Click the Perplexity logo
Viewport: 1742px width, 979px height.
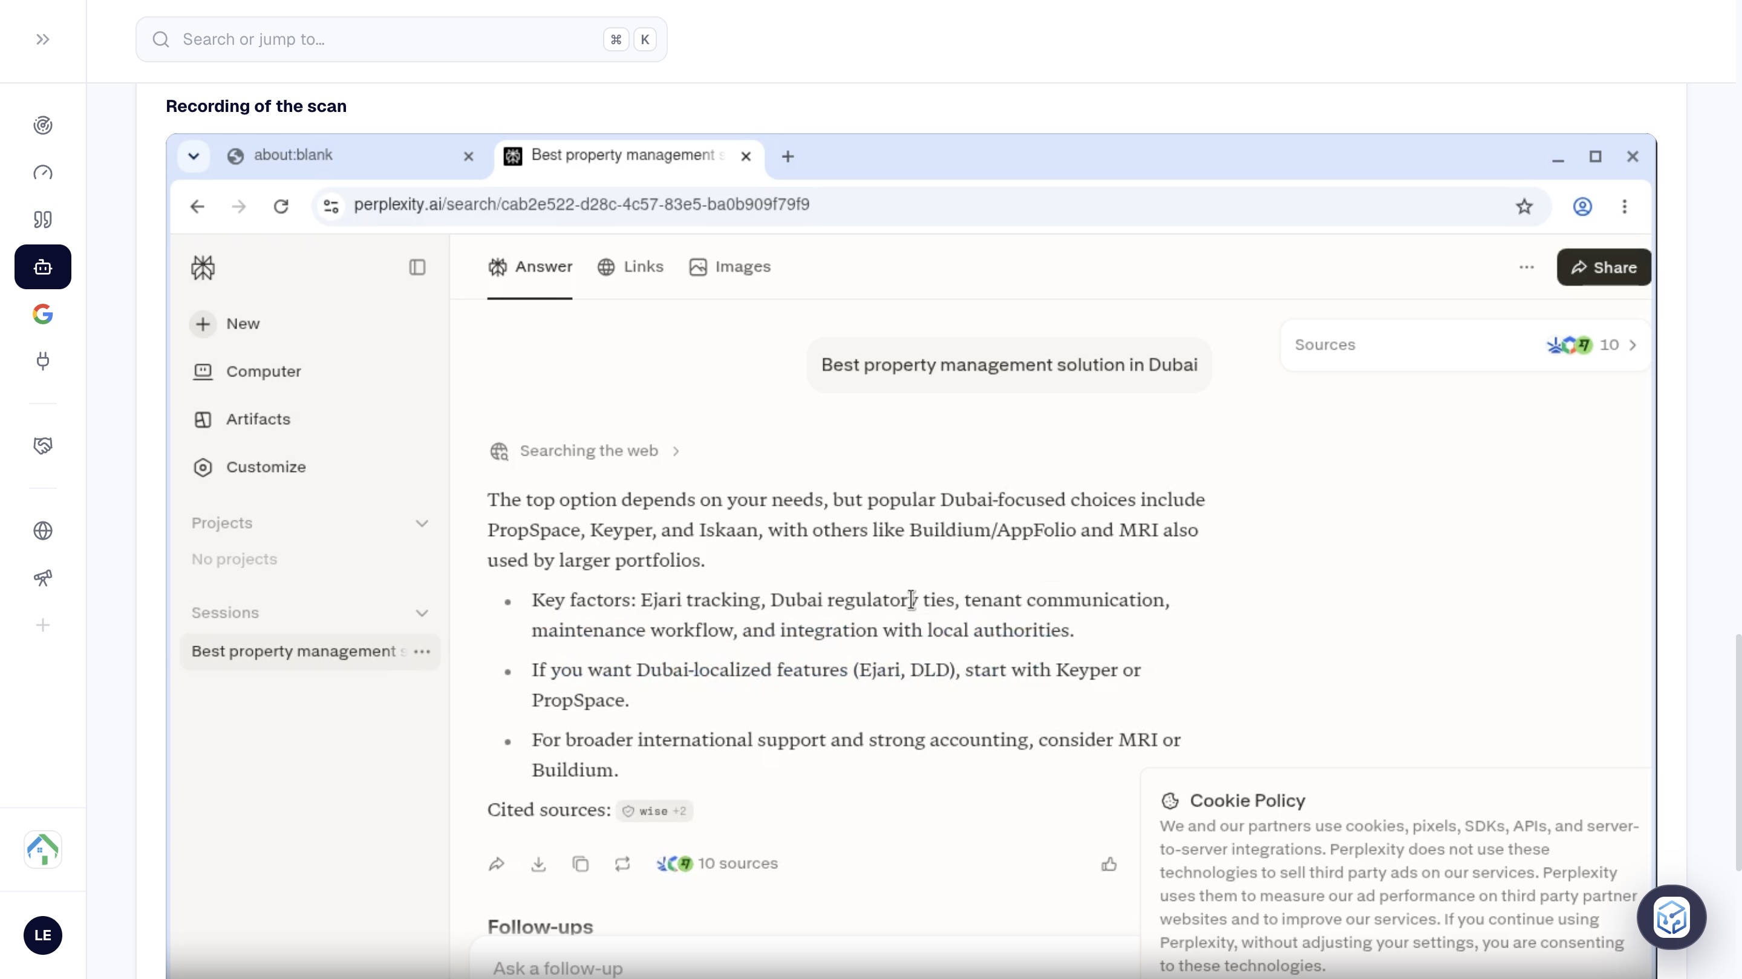pos(203,268)
